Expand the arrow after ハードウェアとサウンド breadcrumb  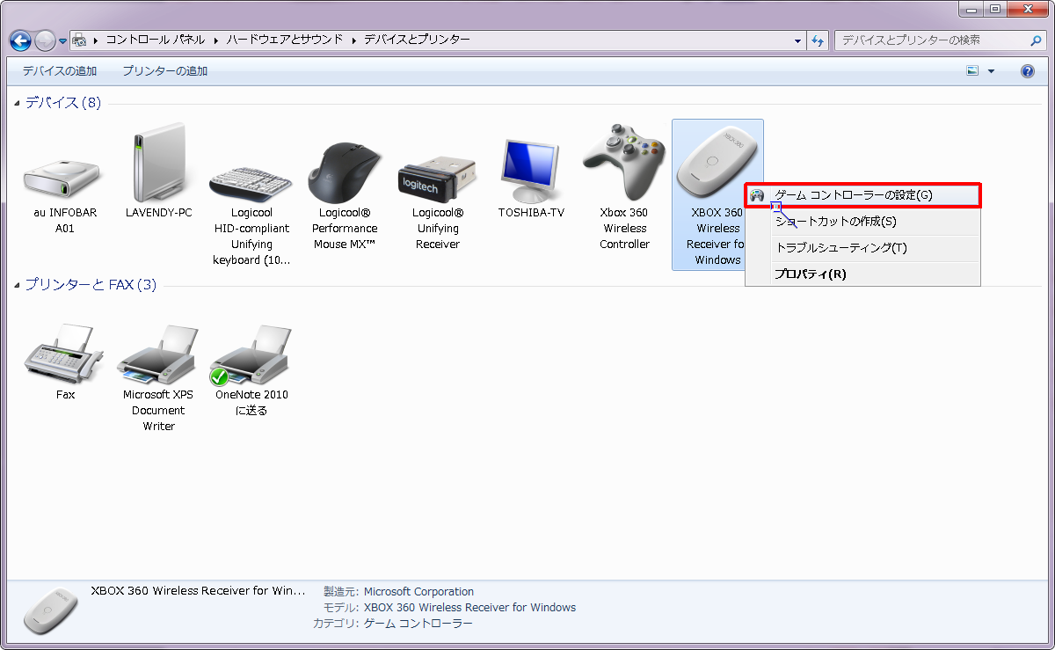(x=353, y=40)
